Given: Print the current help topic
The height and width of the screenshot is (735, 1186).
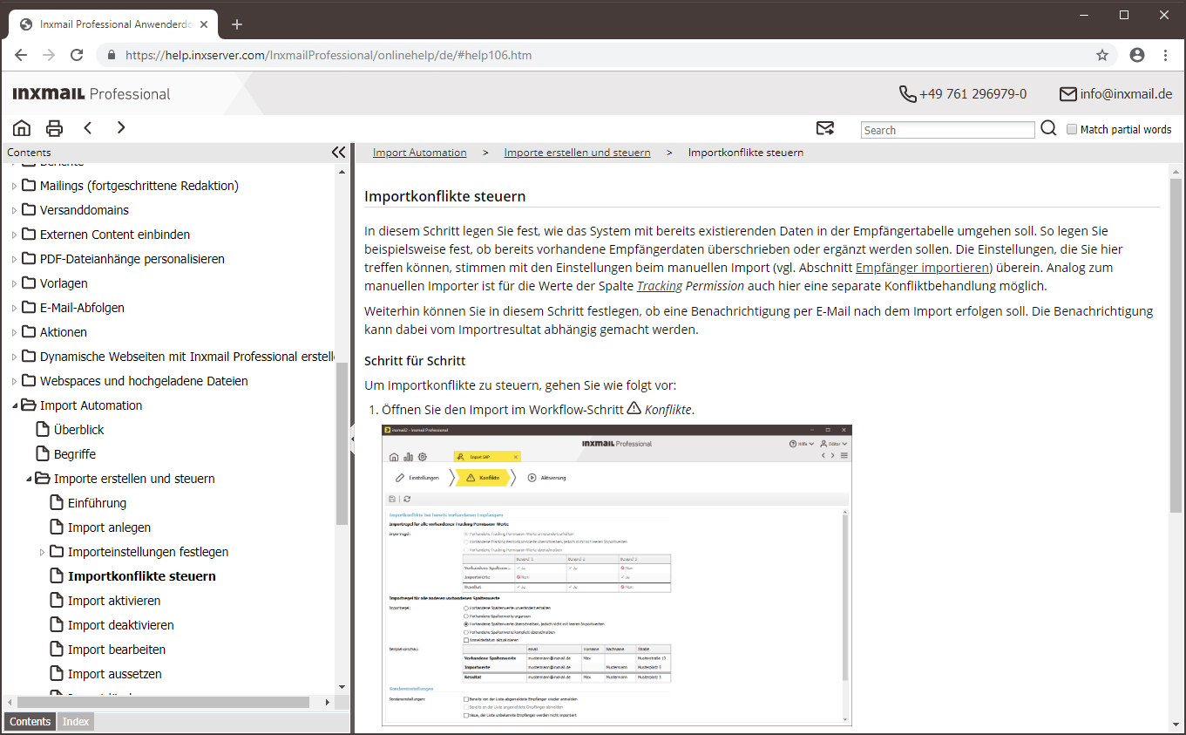Looking at the screenshot, I should coord(54,128).
